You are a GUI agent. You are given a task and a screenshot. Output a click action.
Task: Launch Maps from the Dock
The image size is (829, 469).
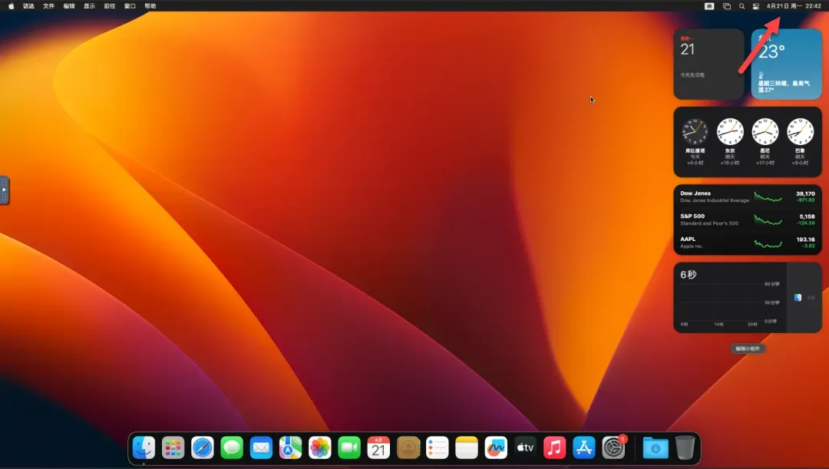290,448
